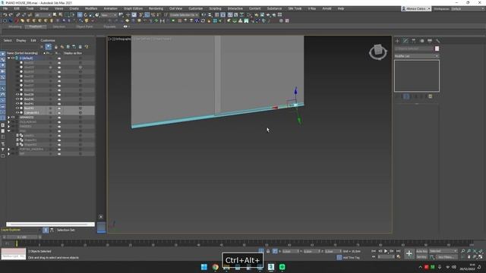The width and height of the screenshot is (486, 273).
Task: Open the Graph Editors menu
Action: [x=134, y=8]
